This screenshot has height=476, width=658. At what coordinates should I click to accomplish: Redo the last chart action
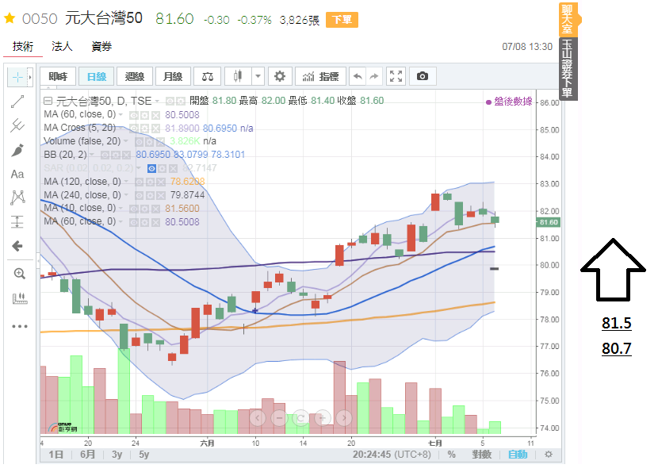coord(374,76)
